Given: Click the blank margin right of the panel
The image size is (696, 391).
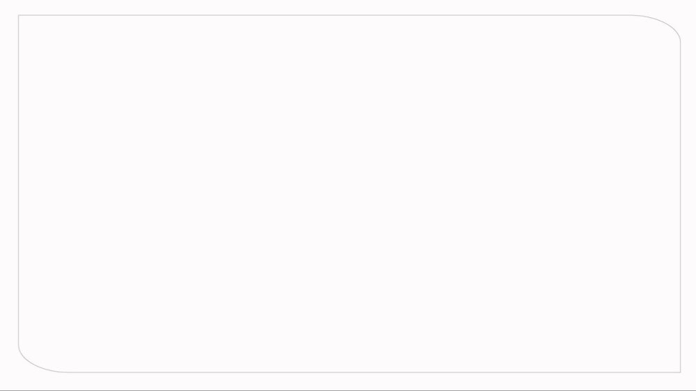Looking at the screenshot, I should 688,195.
